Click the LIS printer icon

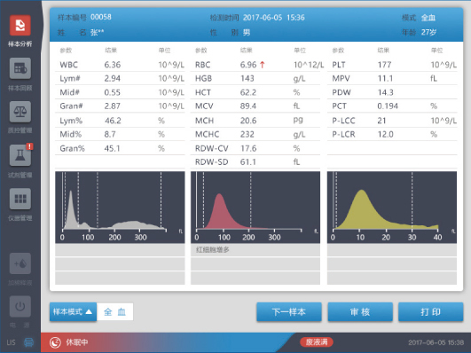(29, 342)
